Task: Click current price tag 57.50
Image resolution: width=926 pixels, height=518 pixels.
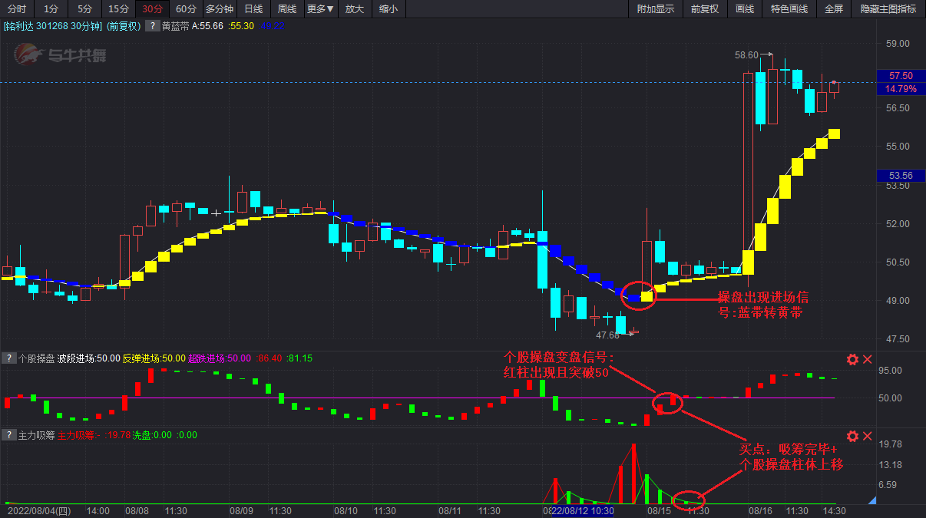Action: pos(901,76)
